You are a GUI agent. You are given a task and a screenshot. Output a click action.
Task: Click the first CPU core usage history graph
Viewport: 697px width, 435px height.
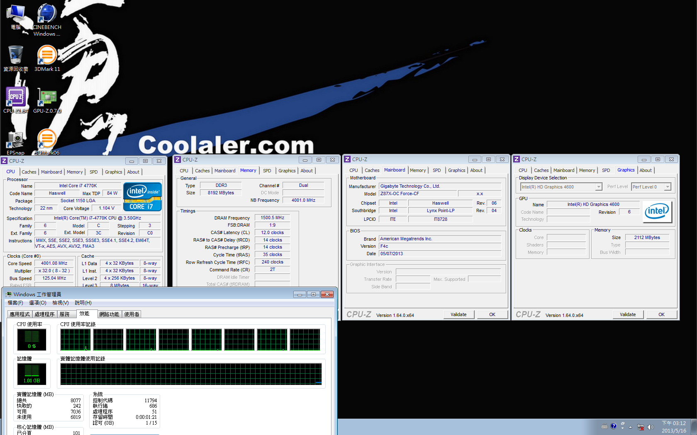tap(76, 340)
